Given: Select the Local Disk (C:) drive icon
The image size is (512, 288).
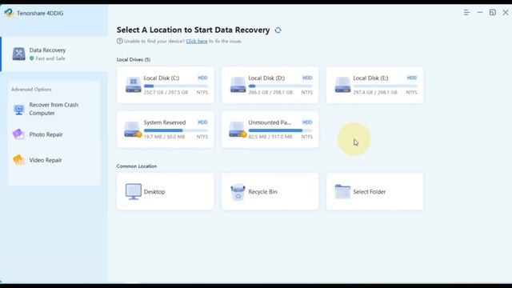Looking at the screenshot, I should (x=134, y=85).
